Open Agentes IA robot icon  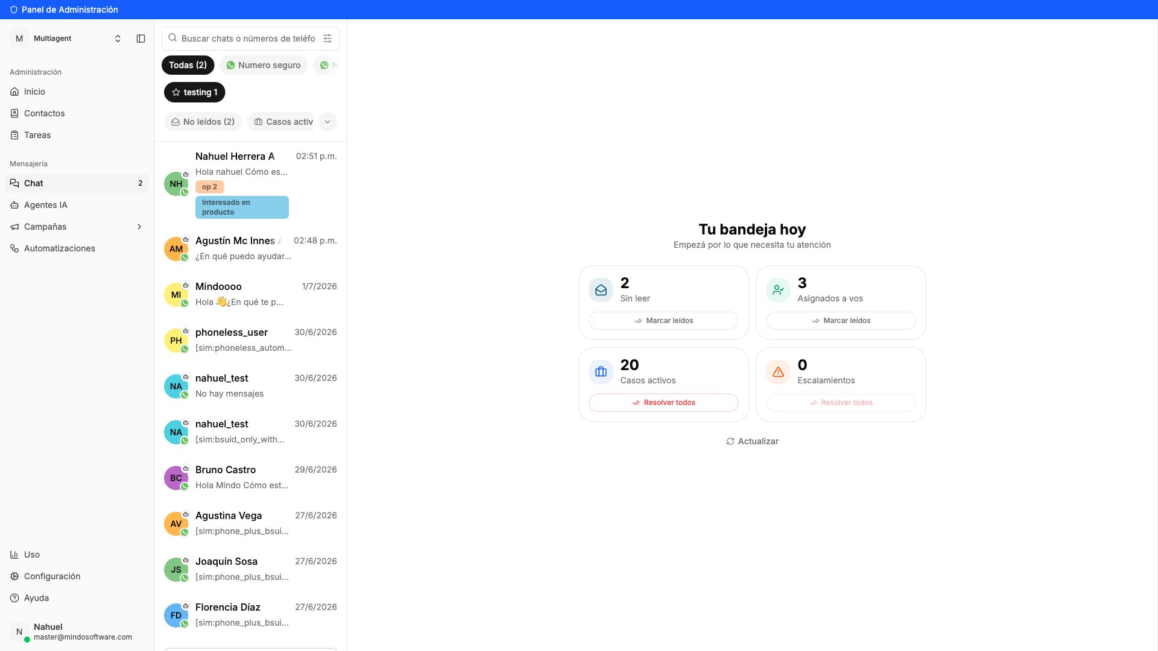(14, 205)
